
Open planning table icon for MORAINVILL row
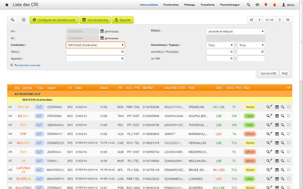[277, 134]
